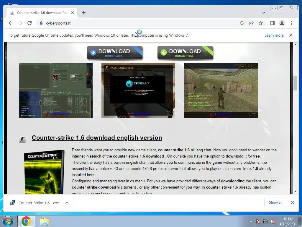Image resolution: width=302 pixels, height=227 pixels.
Task: Open the Windows Start menu
Action: [8, 221]
